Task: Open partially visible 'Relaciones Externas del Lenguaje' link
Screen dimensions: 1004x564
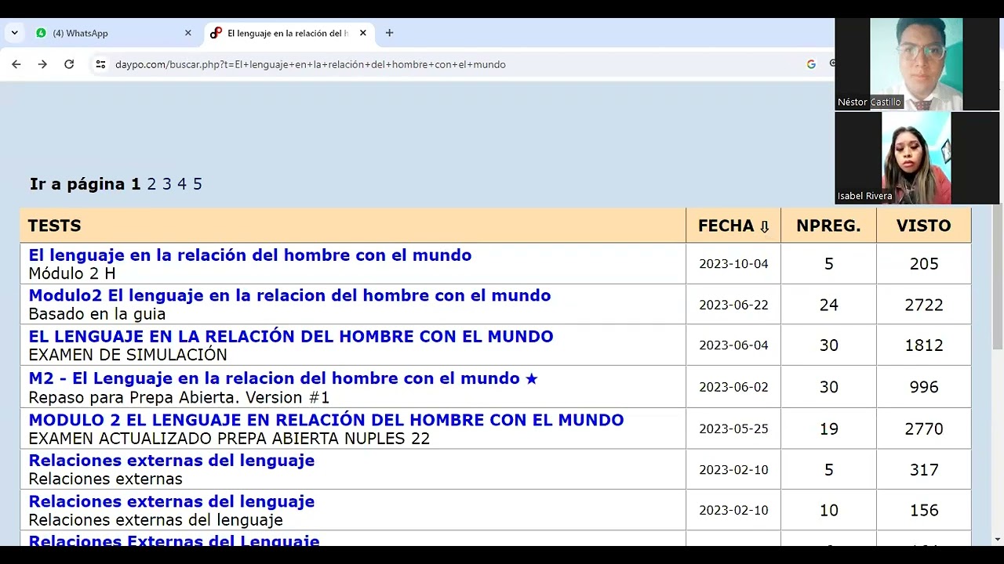Action: (174, 540)
